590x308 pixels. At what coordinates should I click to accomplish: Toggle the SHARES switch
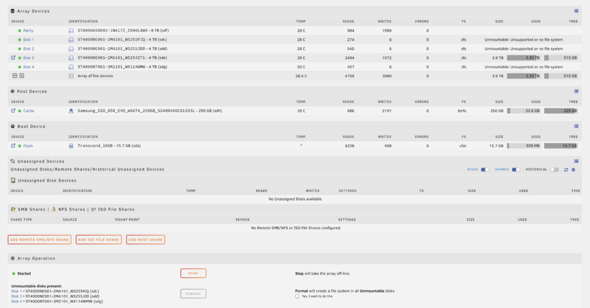click(516, 170)
